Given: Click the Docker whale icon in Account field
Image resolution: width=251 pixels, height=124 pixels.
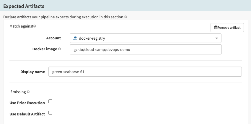Looking at the screenshot, I should coord(75,38).
